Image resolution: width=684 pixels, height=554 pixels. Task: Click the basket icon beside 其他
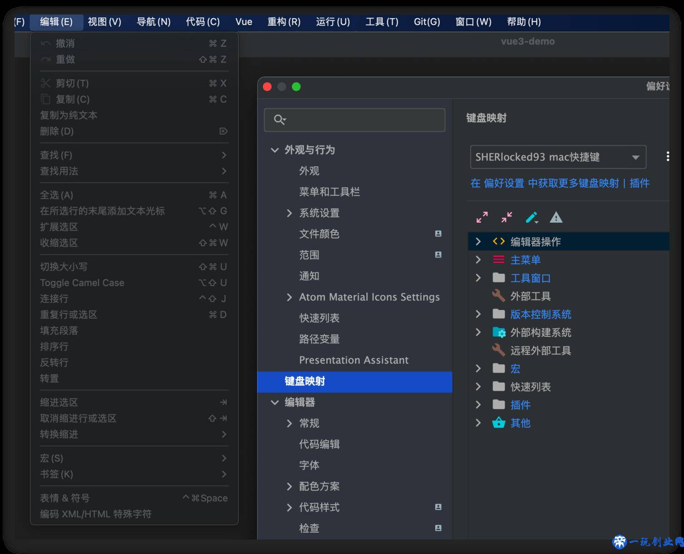(x=499, y=423)
